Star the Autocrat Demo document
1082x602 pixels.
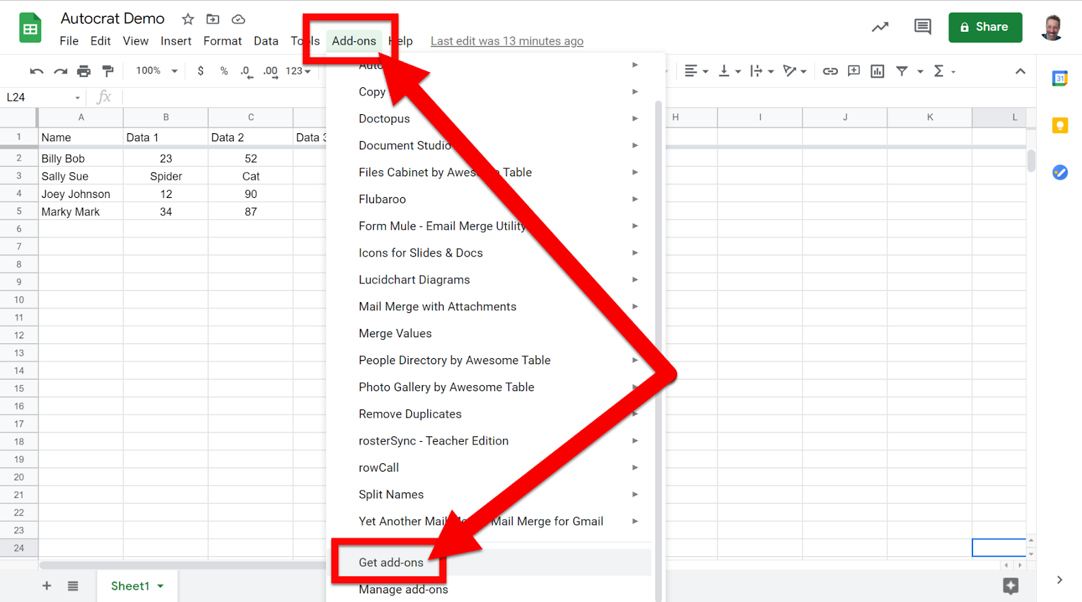click(x=188, y=19)
